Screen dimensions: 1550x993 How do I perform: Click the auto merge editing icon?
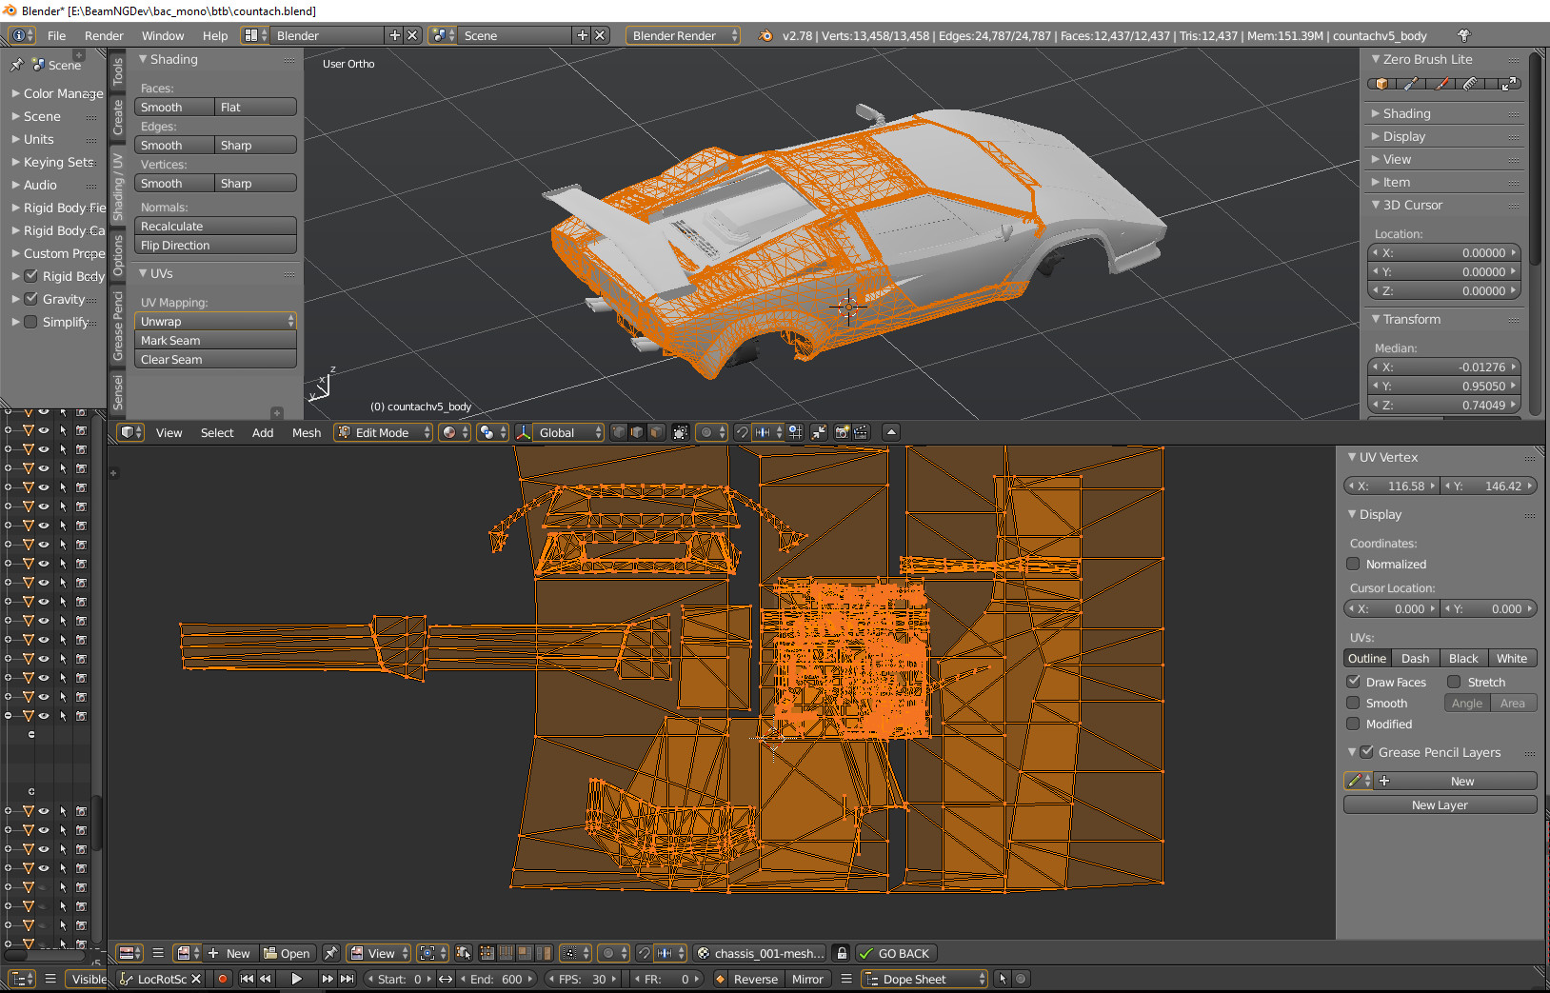819,432
